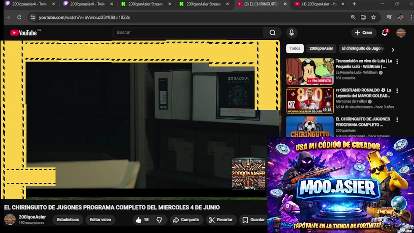Click 'Memorias del Fútbol' channel name
The height and width of the screenshot is (233, 414).
click(x=351, y=102)
